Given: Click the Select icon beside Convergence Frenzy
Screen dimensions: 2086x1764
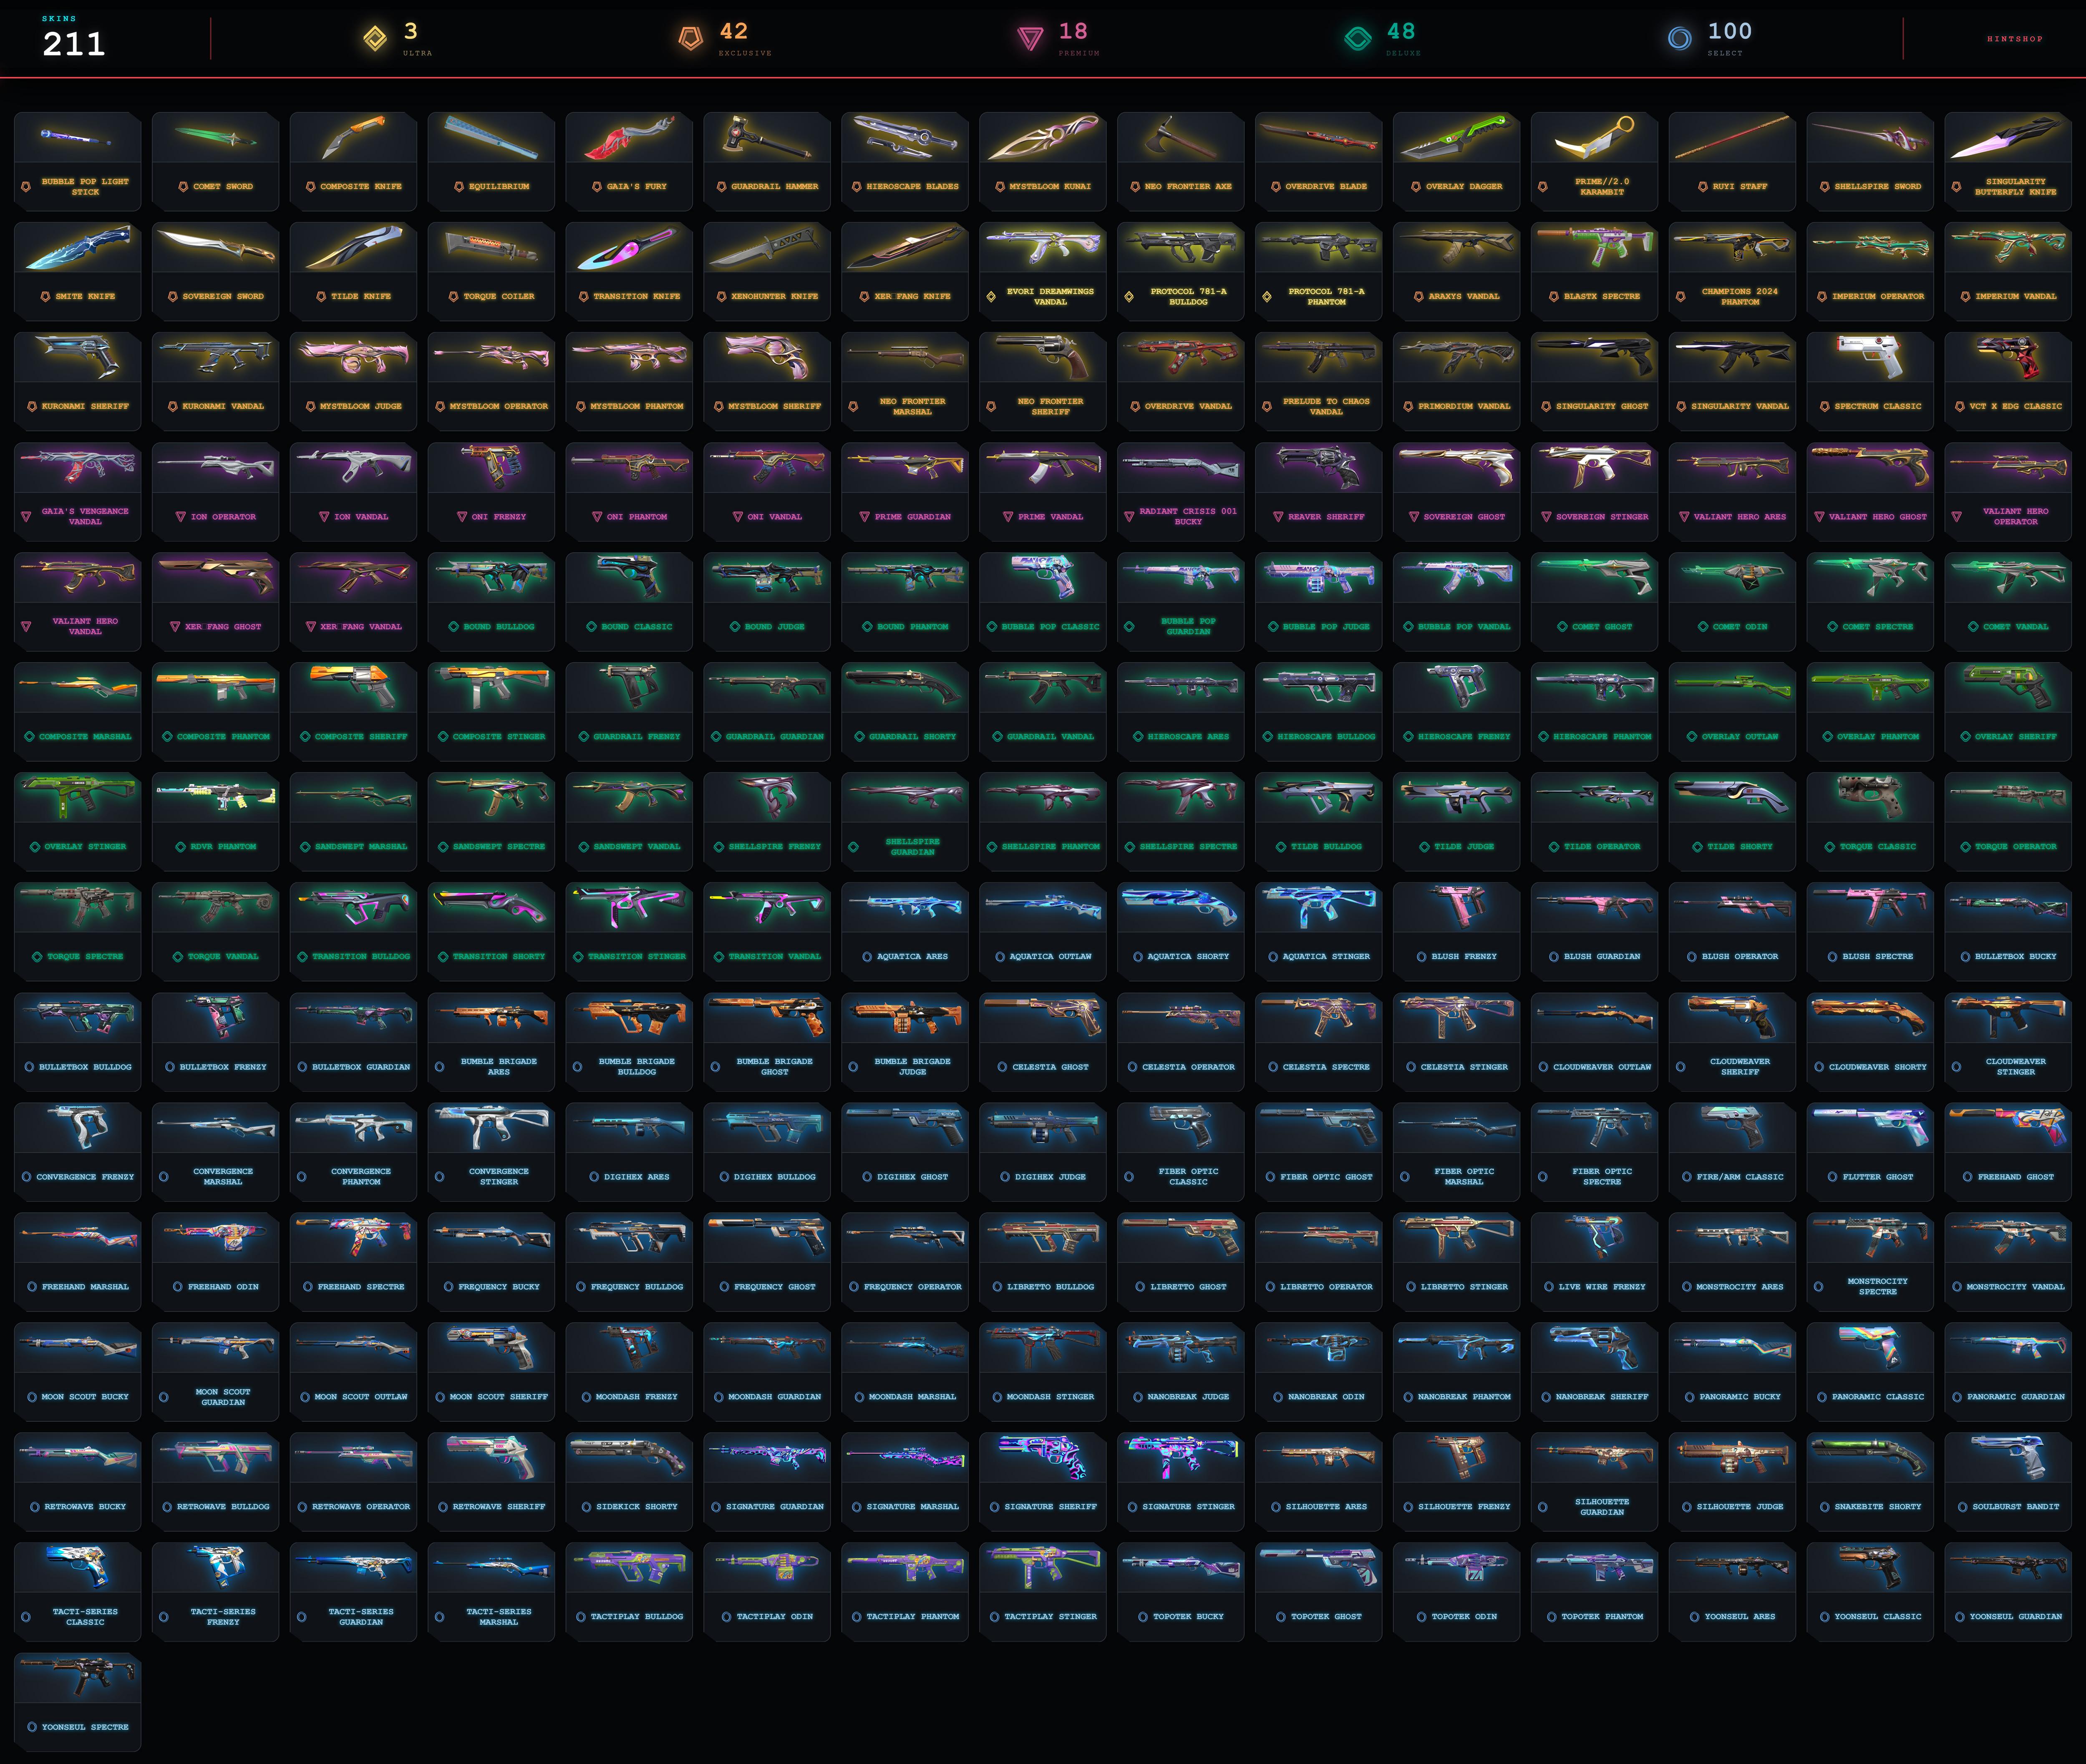Looking at the screenshot, I should pos(26,1177).
